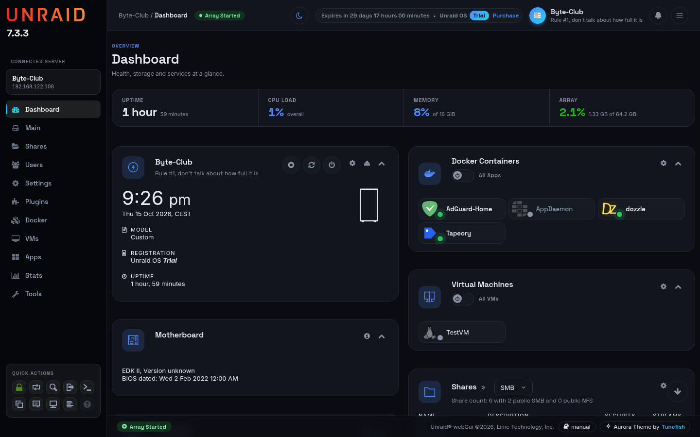700x437 pixels.
Task: Collapse the Motherboard card
Action: [x=382, y=336]
